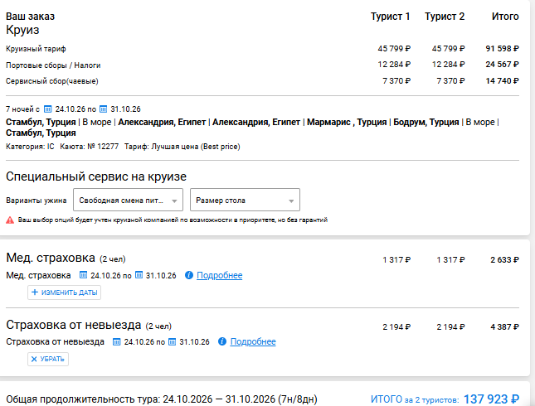This screenshot has width=535, height=406.
Task: Click medical insurance start date calendar icon
Action: coord(83,275)
